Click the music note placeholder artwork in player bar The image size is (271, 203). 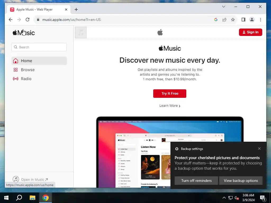(x=81, y=33)
